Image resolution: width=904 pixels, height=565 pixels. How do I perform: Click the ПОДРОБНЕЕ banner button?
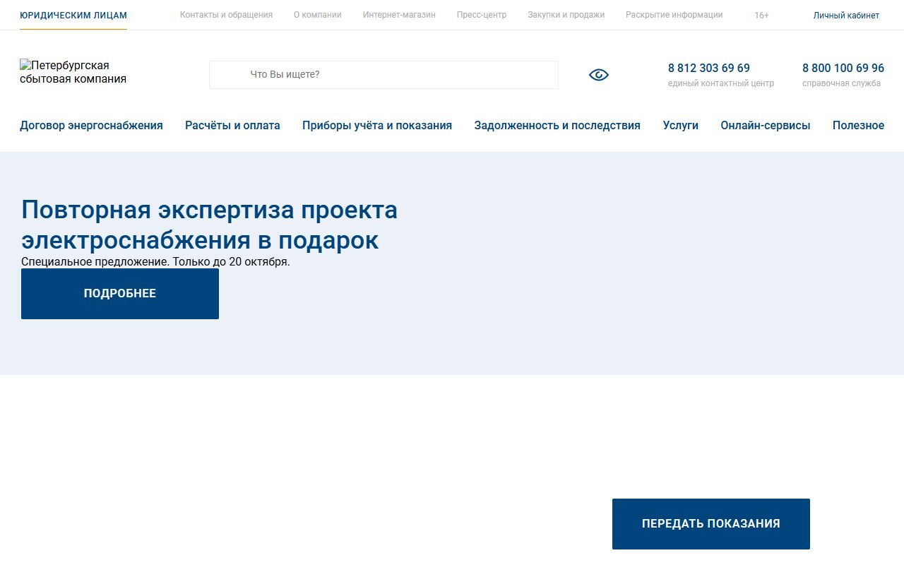(x=120, y=294)
